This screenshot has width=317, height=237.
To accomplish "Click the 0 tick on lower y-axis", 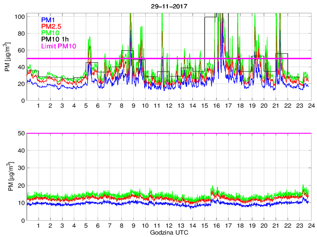I will pos(23,220).
